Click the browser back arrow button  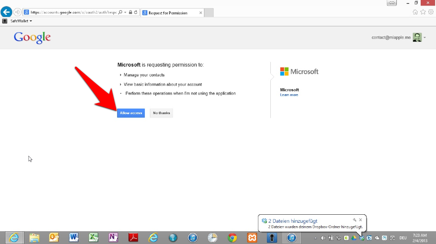pyautogui.click(x=6, y=12)
